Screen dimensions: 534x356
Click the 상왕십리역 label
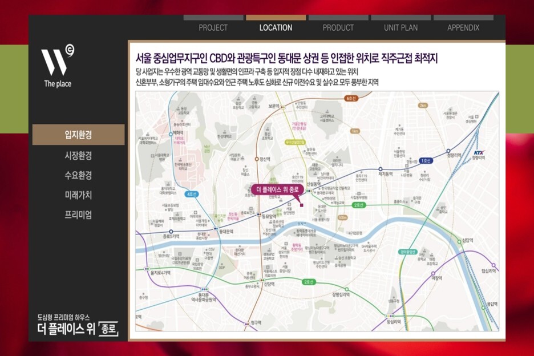pos(341,295)
